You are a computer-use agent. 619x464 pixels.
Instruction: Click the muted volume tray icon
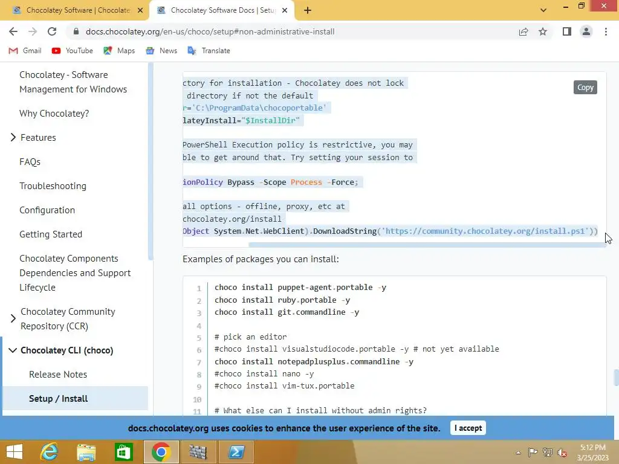(562, 453)
